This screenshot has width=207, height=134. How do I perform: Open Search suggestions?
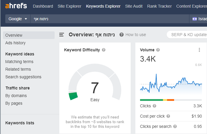click(23, 77)
